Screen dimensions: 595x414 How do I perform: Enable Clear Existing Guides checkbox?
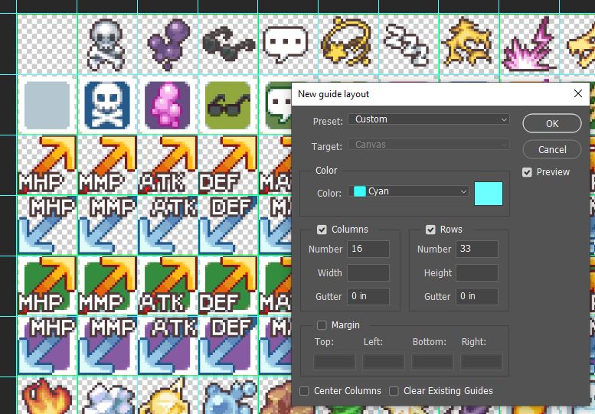coord(394,391)
